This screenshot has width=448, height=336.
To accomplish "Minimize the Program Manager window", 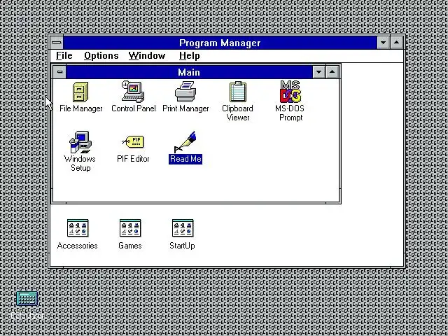I will [384, 43].
